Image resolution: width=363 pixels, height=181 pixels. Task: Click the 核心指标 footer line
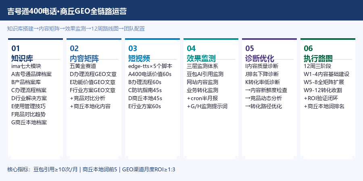[x=91, y=170]
